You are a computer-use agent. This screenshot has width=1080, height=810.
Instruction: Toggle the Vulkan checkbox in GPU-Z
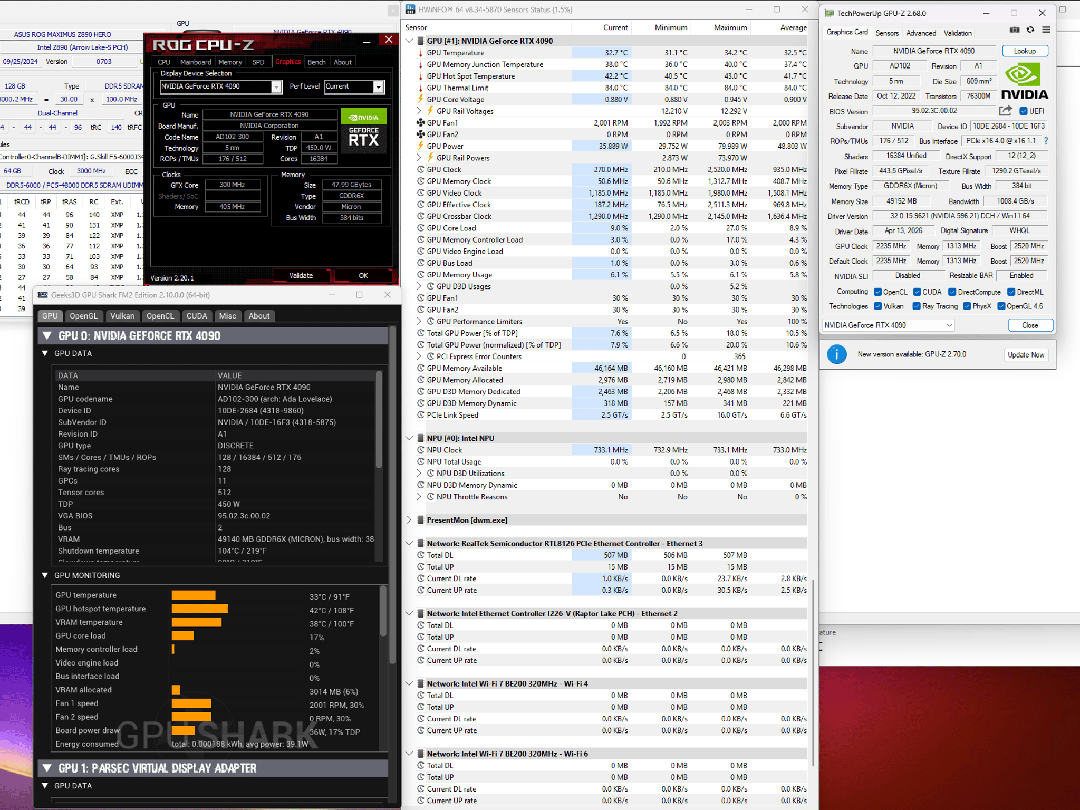pyautogui.click(x=877, y=306)
